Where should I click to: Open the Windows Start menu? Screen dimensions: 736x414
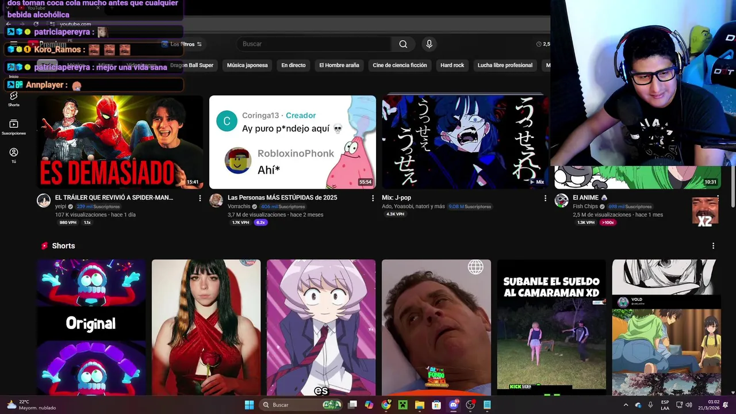point(249,405)
